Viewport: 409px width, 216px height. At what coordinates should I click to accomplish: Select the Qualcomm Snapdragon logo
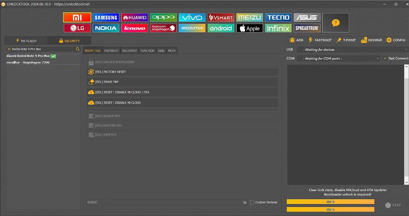[x=163, y=28]
